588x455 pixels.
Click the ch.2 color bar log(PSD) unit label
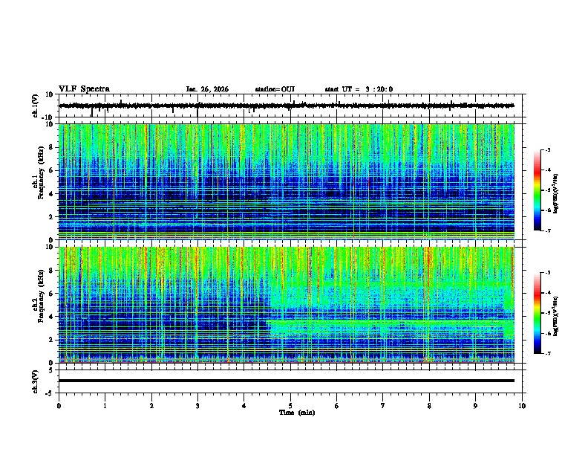(555, 316)
